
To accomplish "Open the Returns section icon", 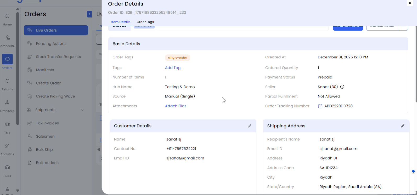I will point(7,81).
